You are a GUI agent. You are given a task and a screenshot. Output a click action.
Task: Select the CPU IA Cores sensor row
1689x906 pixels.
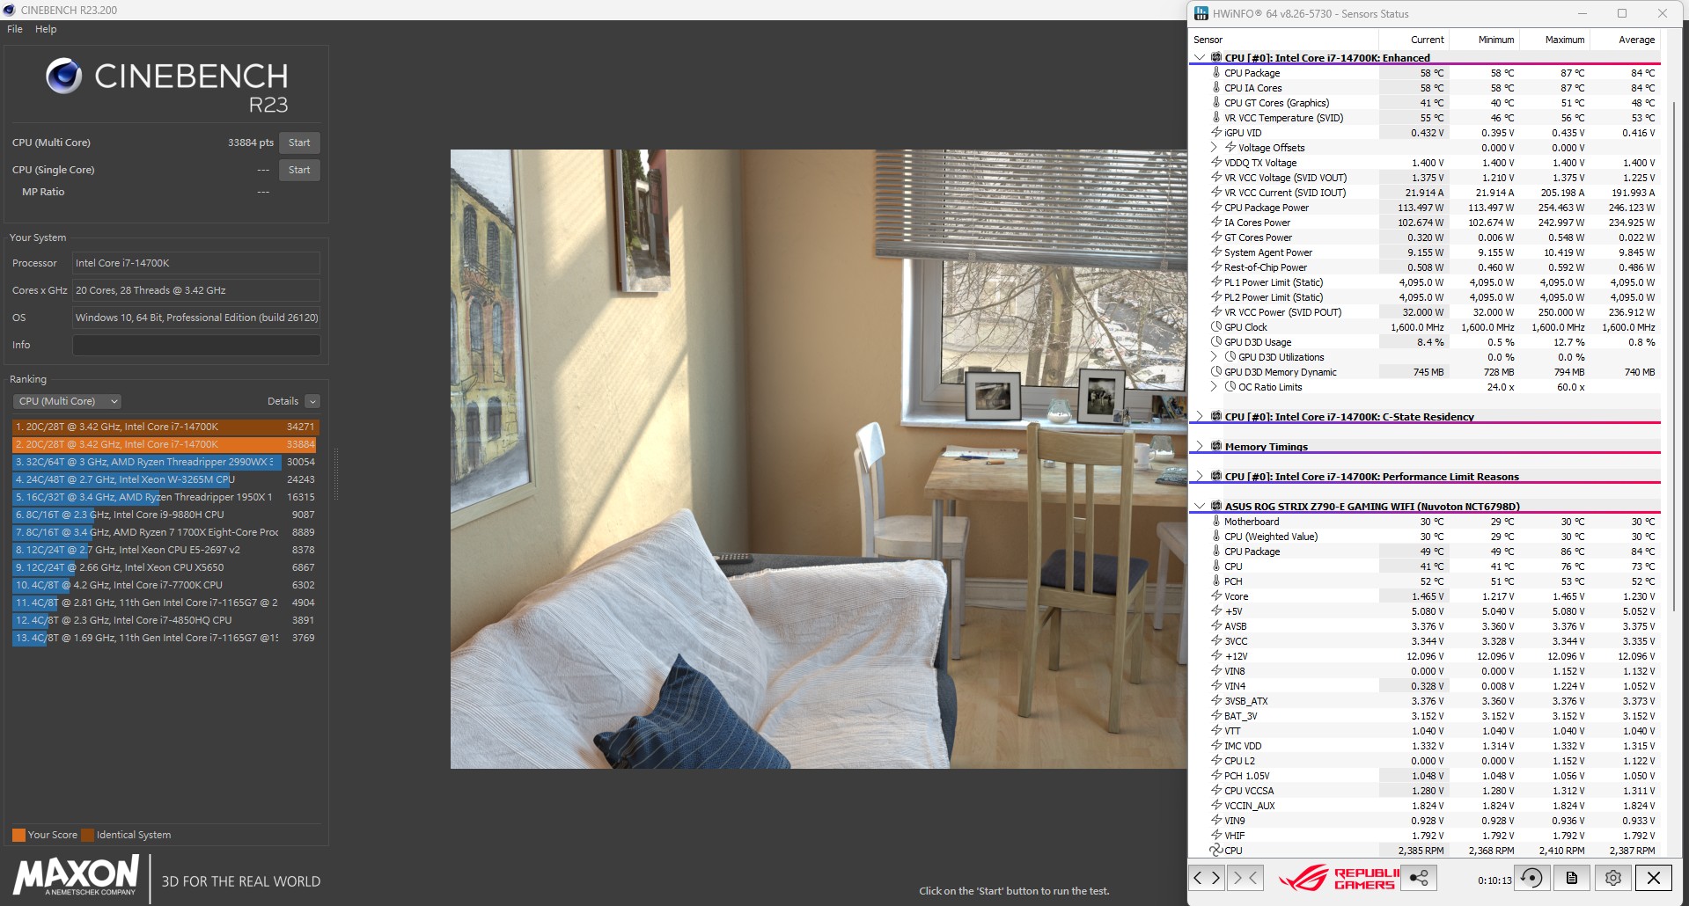pos(1426,88)
